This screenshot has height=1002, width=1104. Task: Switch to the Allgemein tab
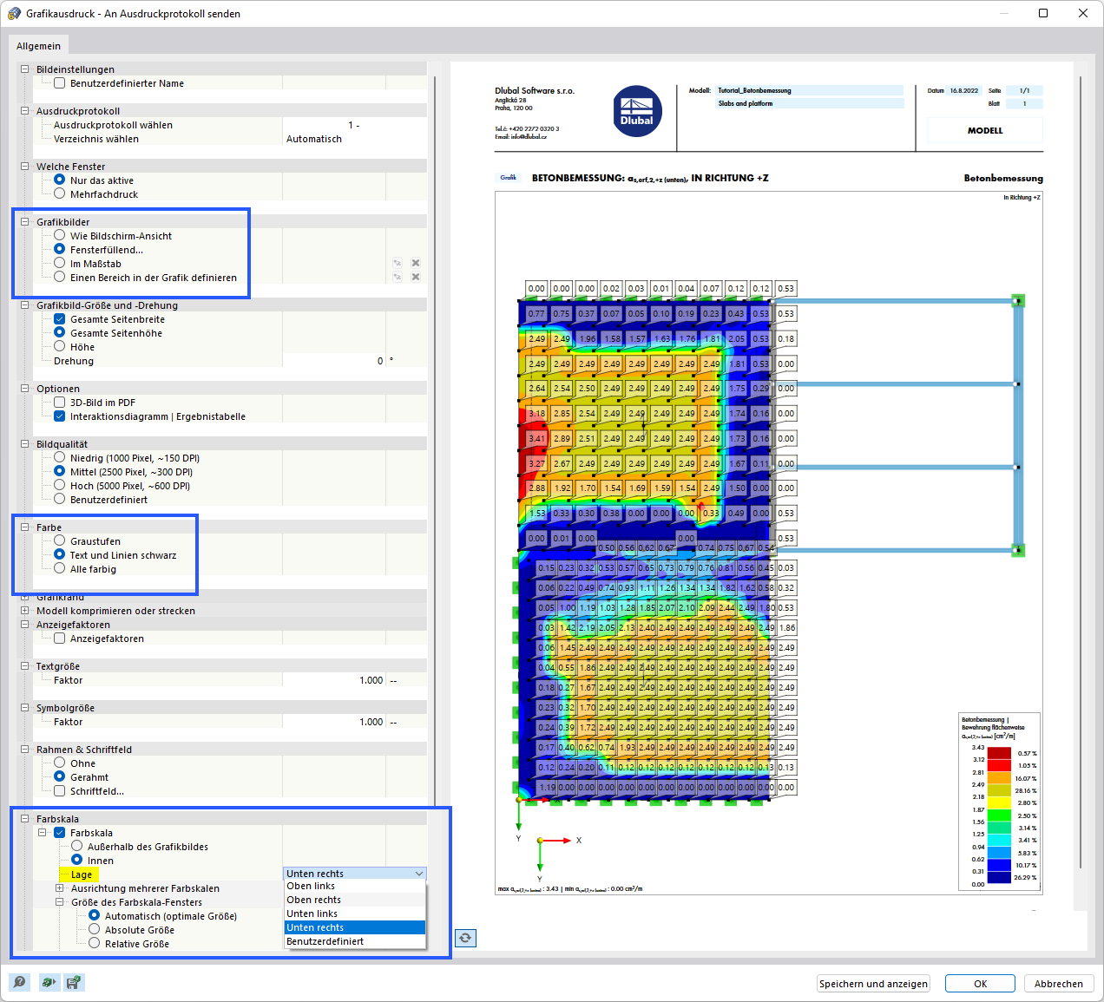tap(38, 46)
